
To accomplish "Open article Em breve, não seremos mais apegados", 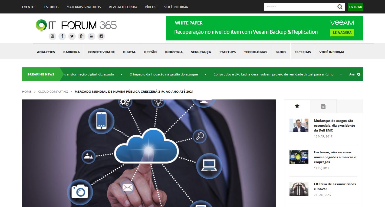I will (335, 157).
